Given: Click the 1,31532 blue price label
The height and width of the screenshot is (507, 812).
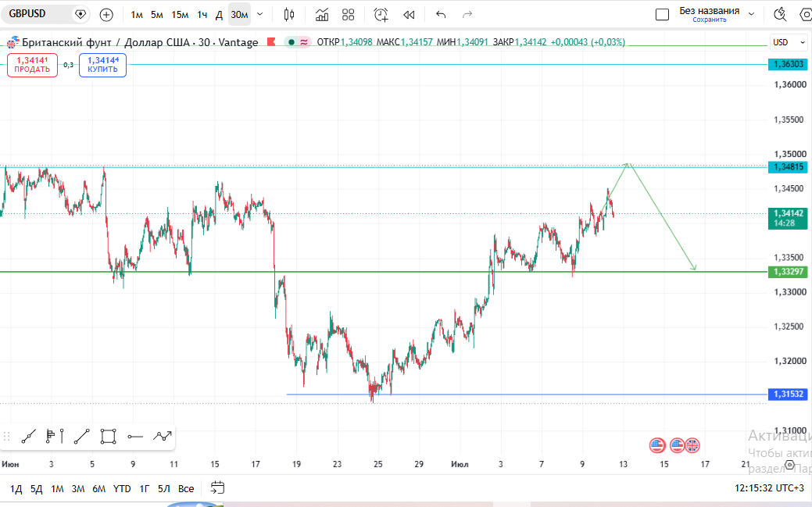Looking at the screenshot, I should point(789,394).
